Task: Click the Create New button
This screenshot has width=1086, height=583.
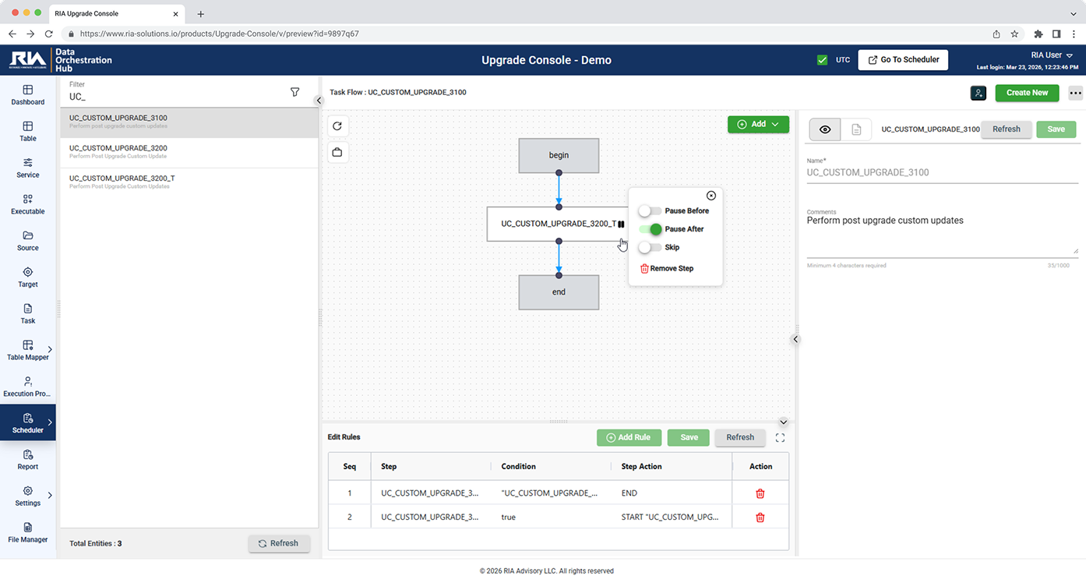Action: [x=1027, y=93]
